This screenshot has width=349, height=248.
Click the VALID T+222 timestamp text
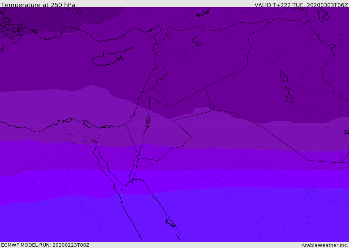click(x=301, y=5)
